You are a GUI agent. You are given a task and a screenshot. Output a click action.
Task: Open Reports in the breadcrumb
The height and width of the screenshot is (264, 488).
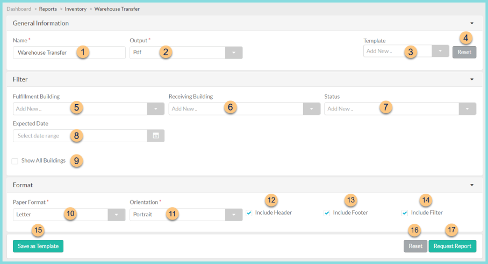click(x=48, y=9)
